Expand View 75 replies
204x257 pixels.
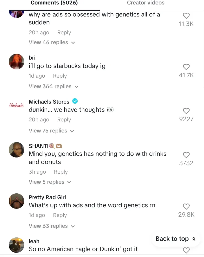pos(52,131)
